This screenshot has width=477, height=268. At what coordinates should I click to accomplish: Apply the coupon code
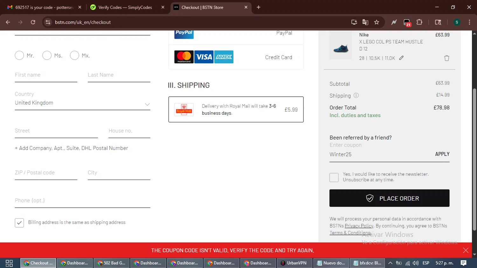pyautogui.click(x=442, y=154)
